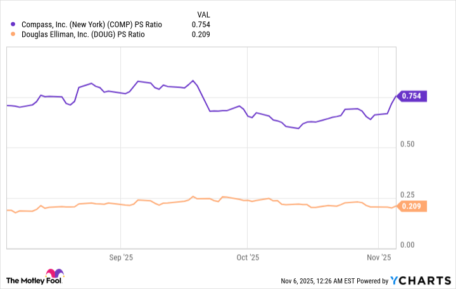Click the 0.754 value in the legend
This screenshot has width=456, height=289.
(x=203, y=25)
